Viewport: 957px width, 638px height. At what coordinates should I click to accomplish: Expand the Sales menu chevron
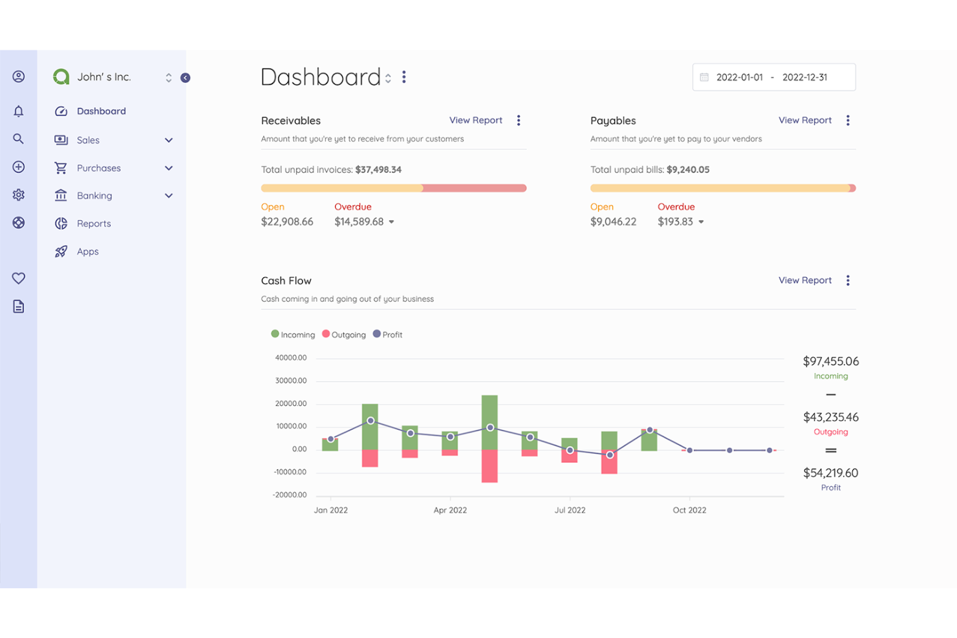pyautogui.click(x=169, y=140)
